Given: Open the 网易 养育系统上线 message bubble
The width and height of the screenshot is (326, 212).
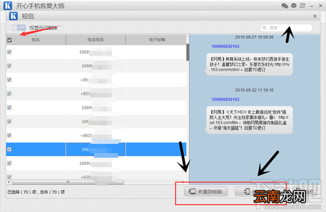Looking at the screenshot, I should pyautogui.click(x=249, y=65).
